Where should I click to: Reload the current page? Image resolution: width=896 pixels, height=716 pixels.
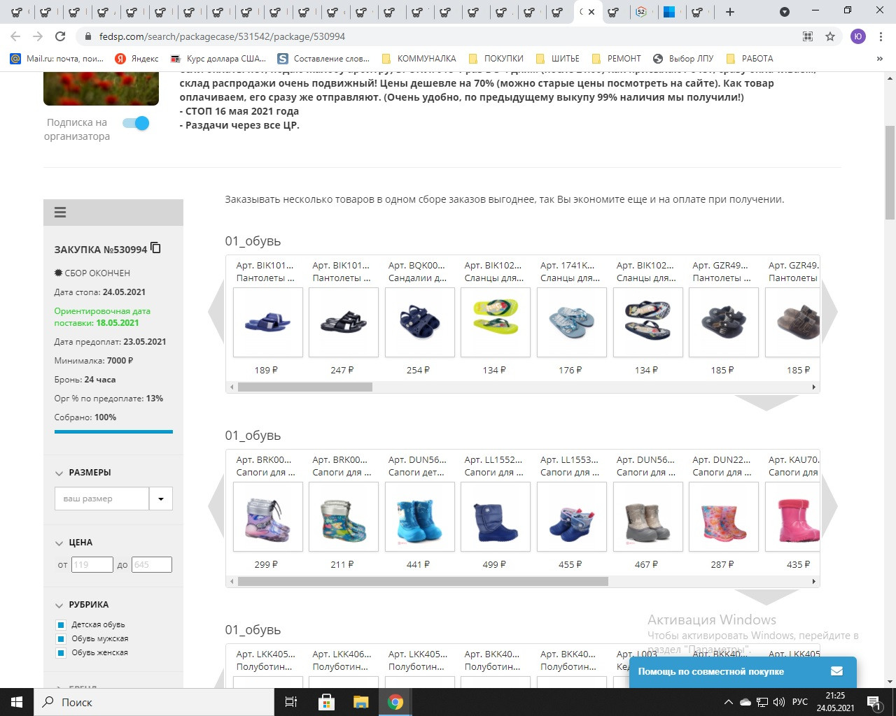pyautogui.click(x=60, y=36)
